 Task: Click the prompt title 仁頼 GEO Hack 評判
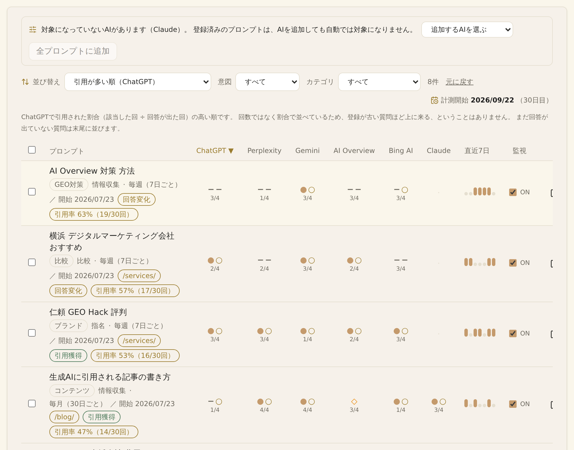[88, 312]
